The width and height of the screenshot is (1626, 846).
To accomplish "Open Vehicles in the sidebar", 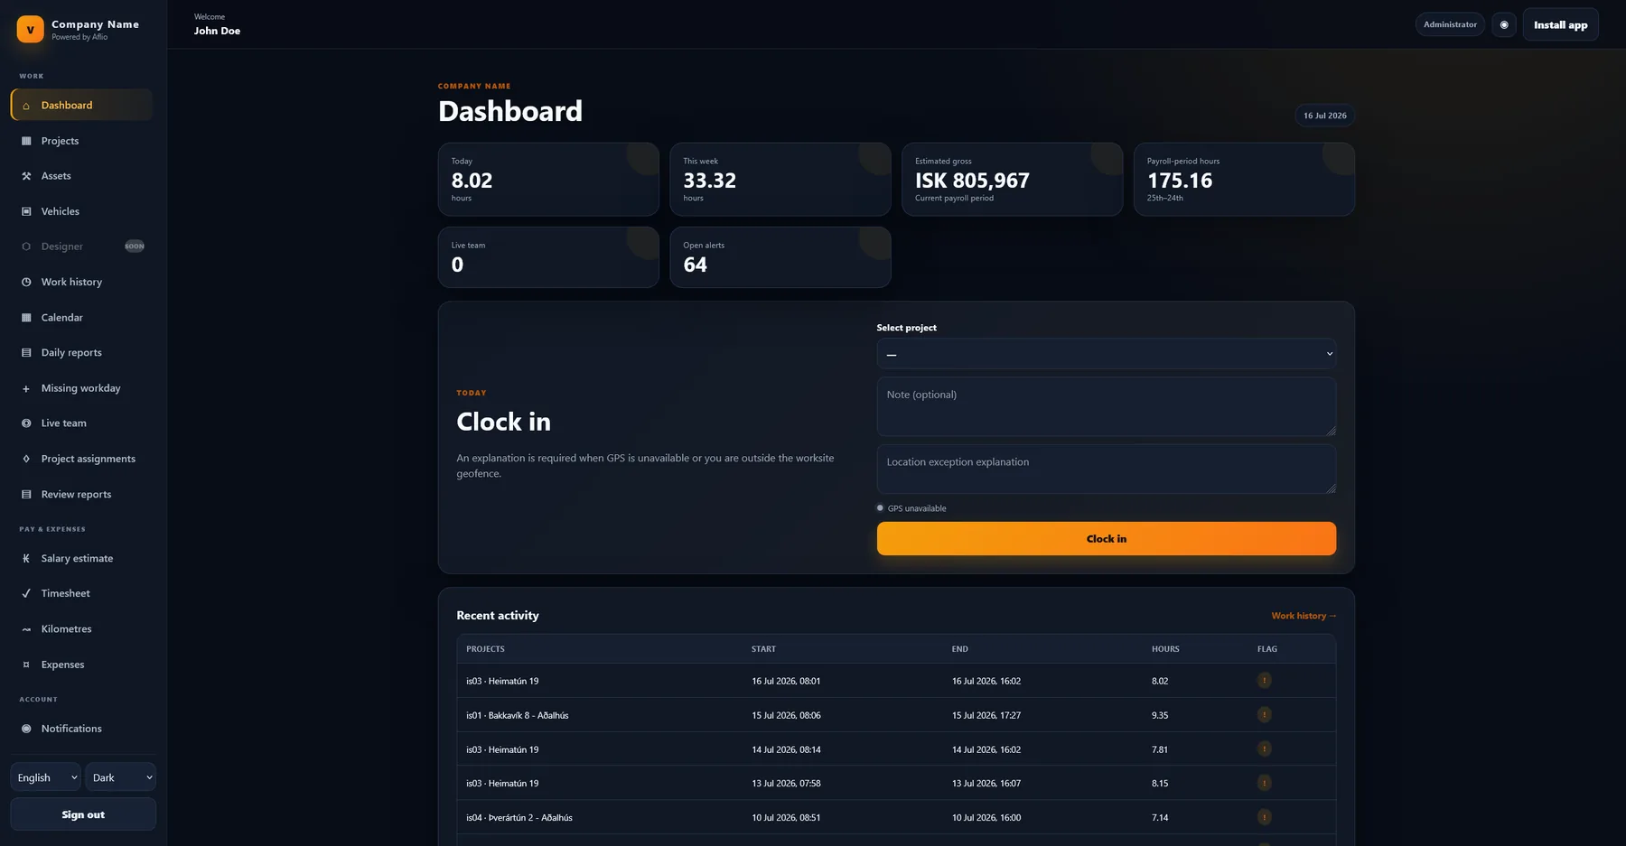I will [x=81, y=211].
